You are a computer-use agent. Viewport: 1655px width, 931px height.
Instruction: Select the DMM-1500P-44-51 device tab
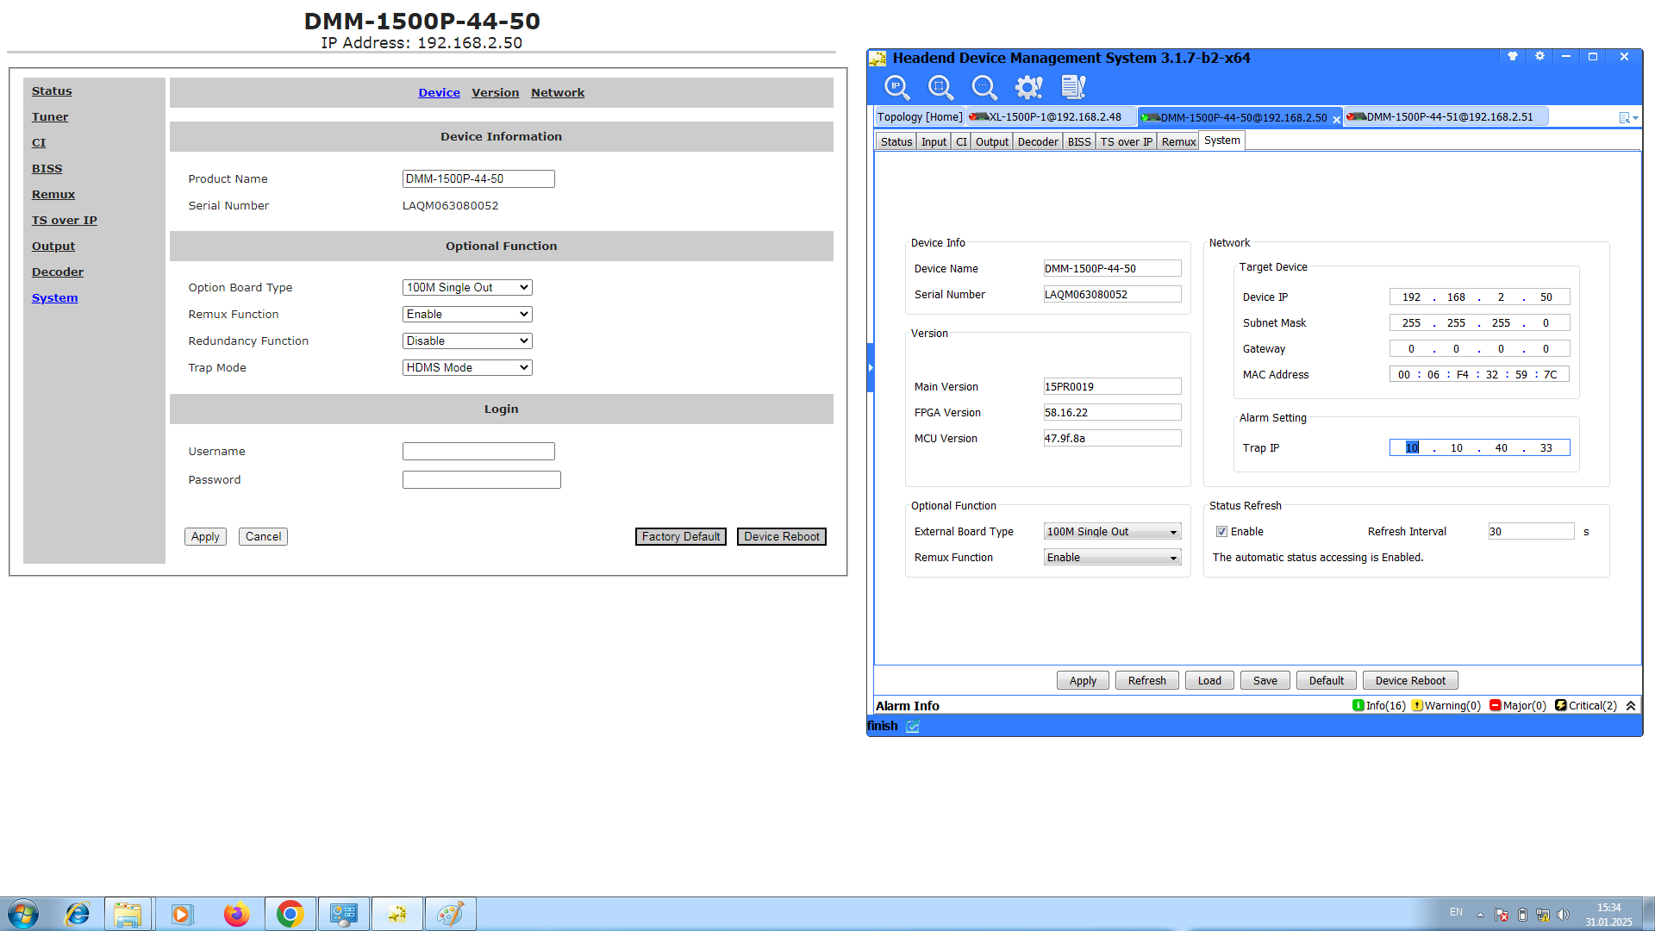click(x=1448, y=117)
